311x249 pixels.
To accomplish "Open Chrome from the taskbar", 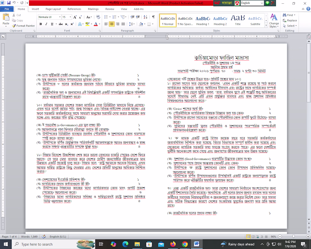I will point(185,244).
